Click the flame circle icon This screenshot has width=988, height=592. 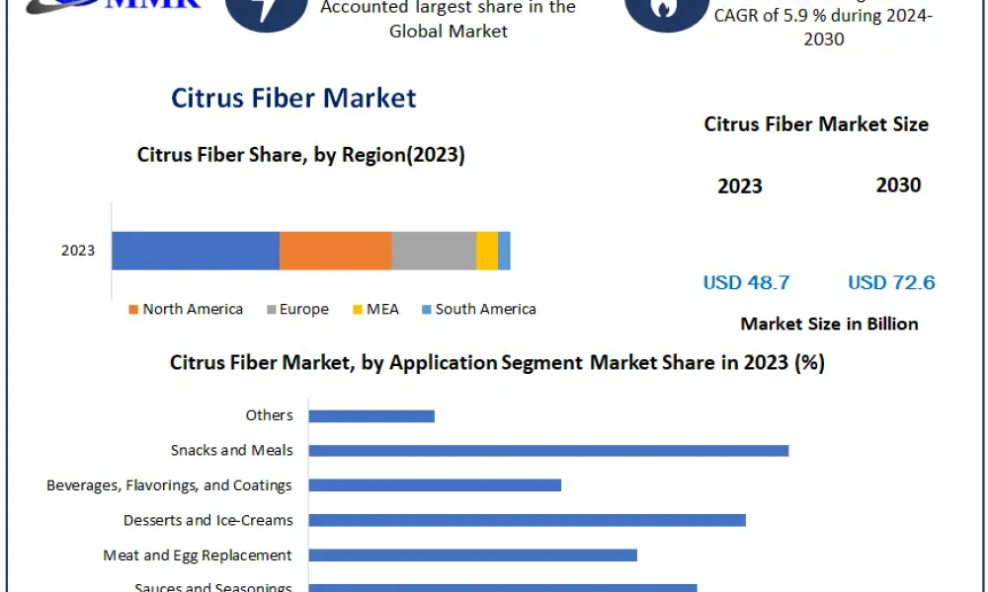pos(667,13)
